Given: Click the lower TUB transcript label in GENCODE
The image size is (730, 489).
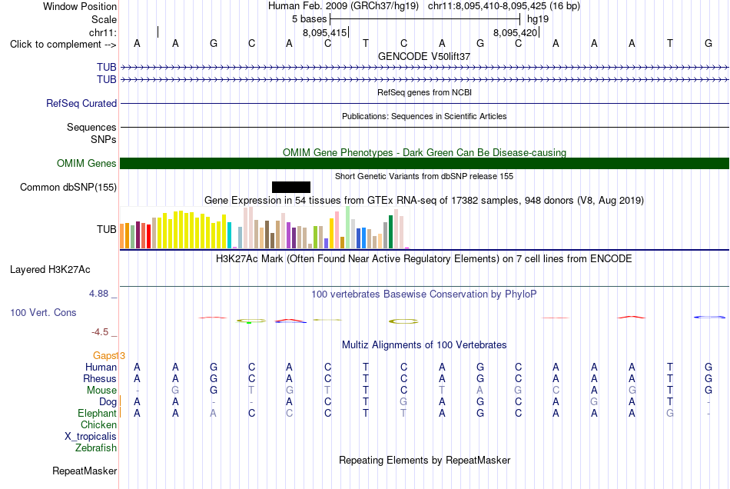Looking at the screenshot, I should [107, 80].
